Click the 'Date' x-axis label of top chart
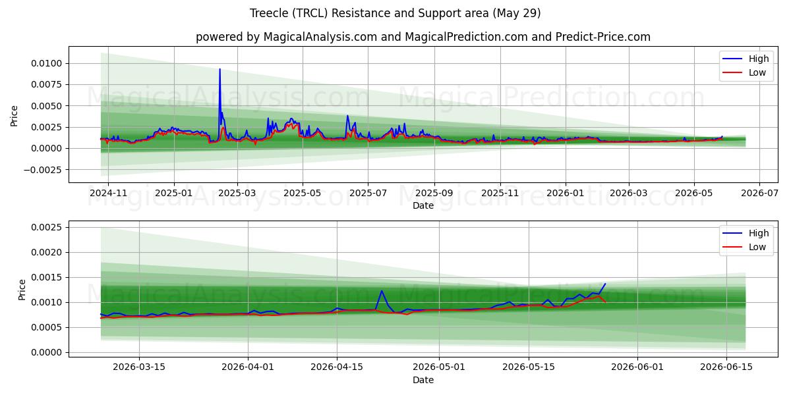The image size is (791, 395). coord(423,205)
